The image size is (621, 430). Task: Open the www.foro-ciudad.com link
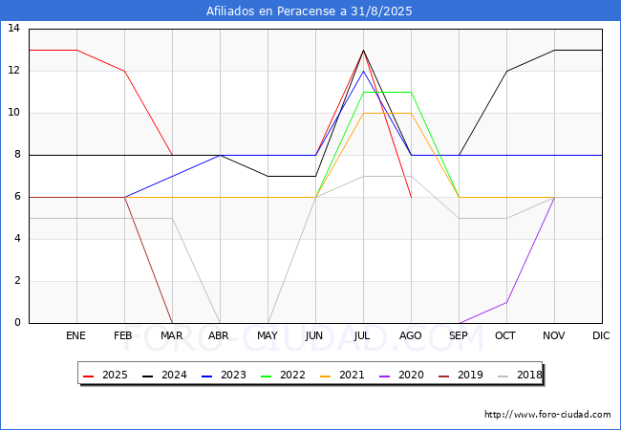point(547,415)
